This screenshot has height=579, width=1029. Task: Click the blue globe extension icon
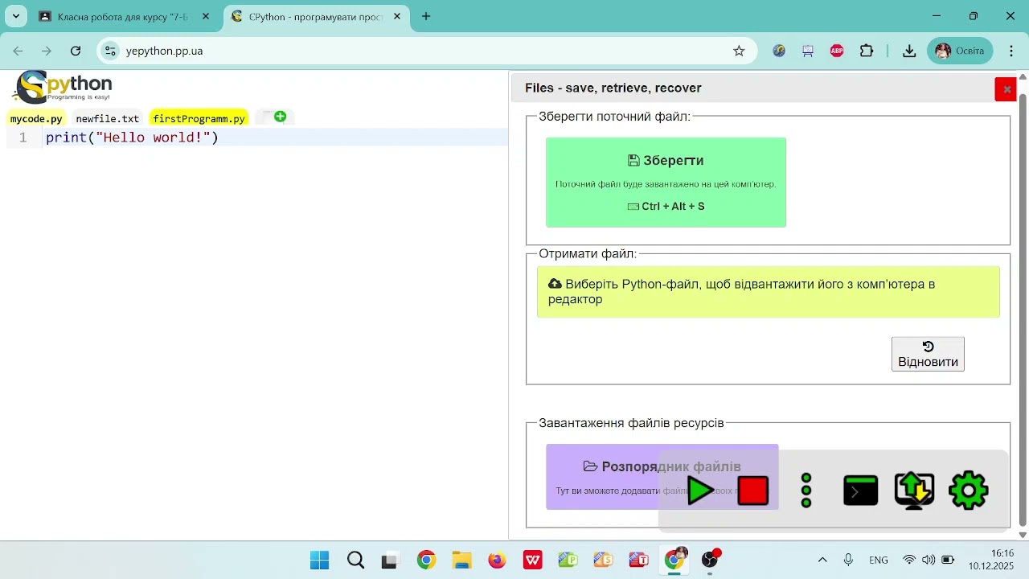779,51
